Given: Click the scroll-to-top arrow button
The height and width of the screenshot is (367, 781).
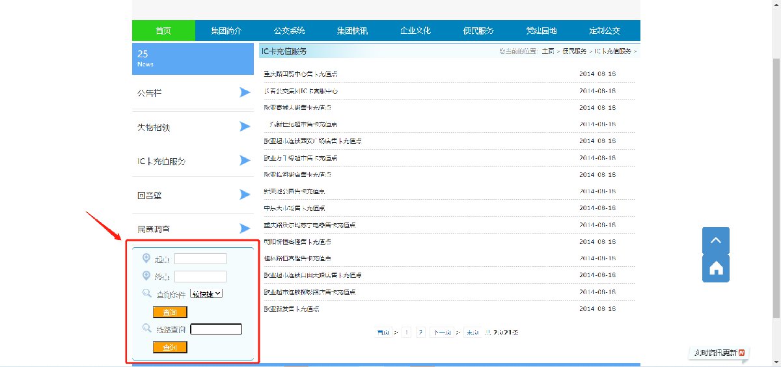Looking at the screenshot, I should click(x=715, y=240).
